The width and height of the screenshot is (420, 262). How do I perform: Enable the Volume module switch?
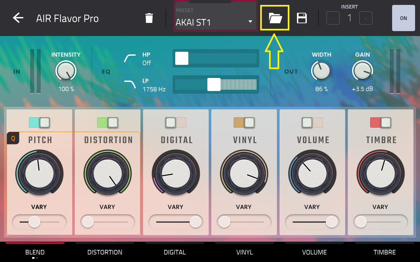[x=312, y=122]
